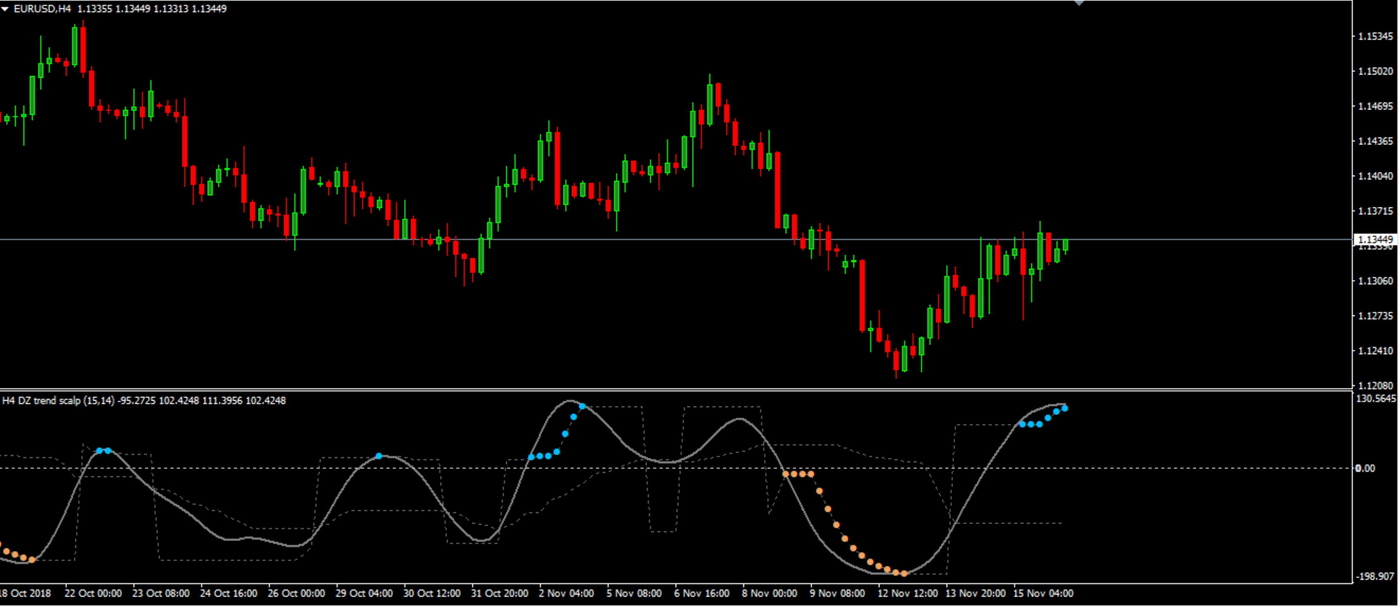Expand the dropdown triangle beside EURUSD,H4
Viewport: 1399px width, 606px height.
(x=5, y=9)
